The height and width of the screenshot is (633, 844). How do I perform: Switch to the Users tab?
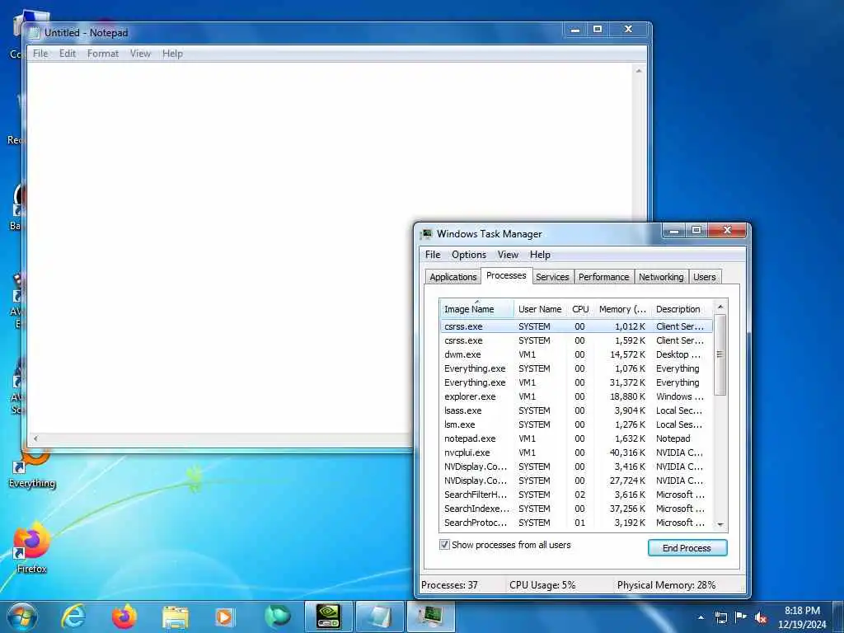coord(704,277)
